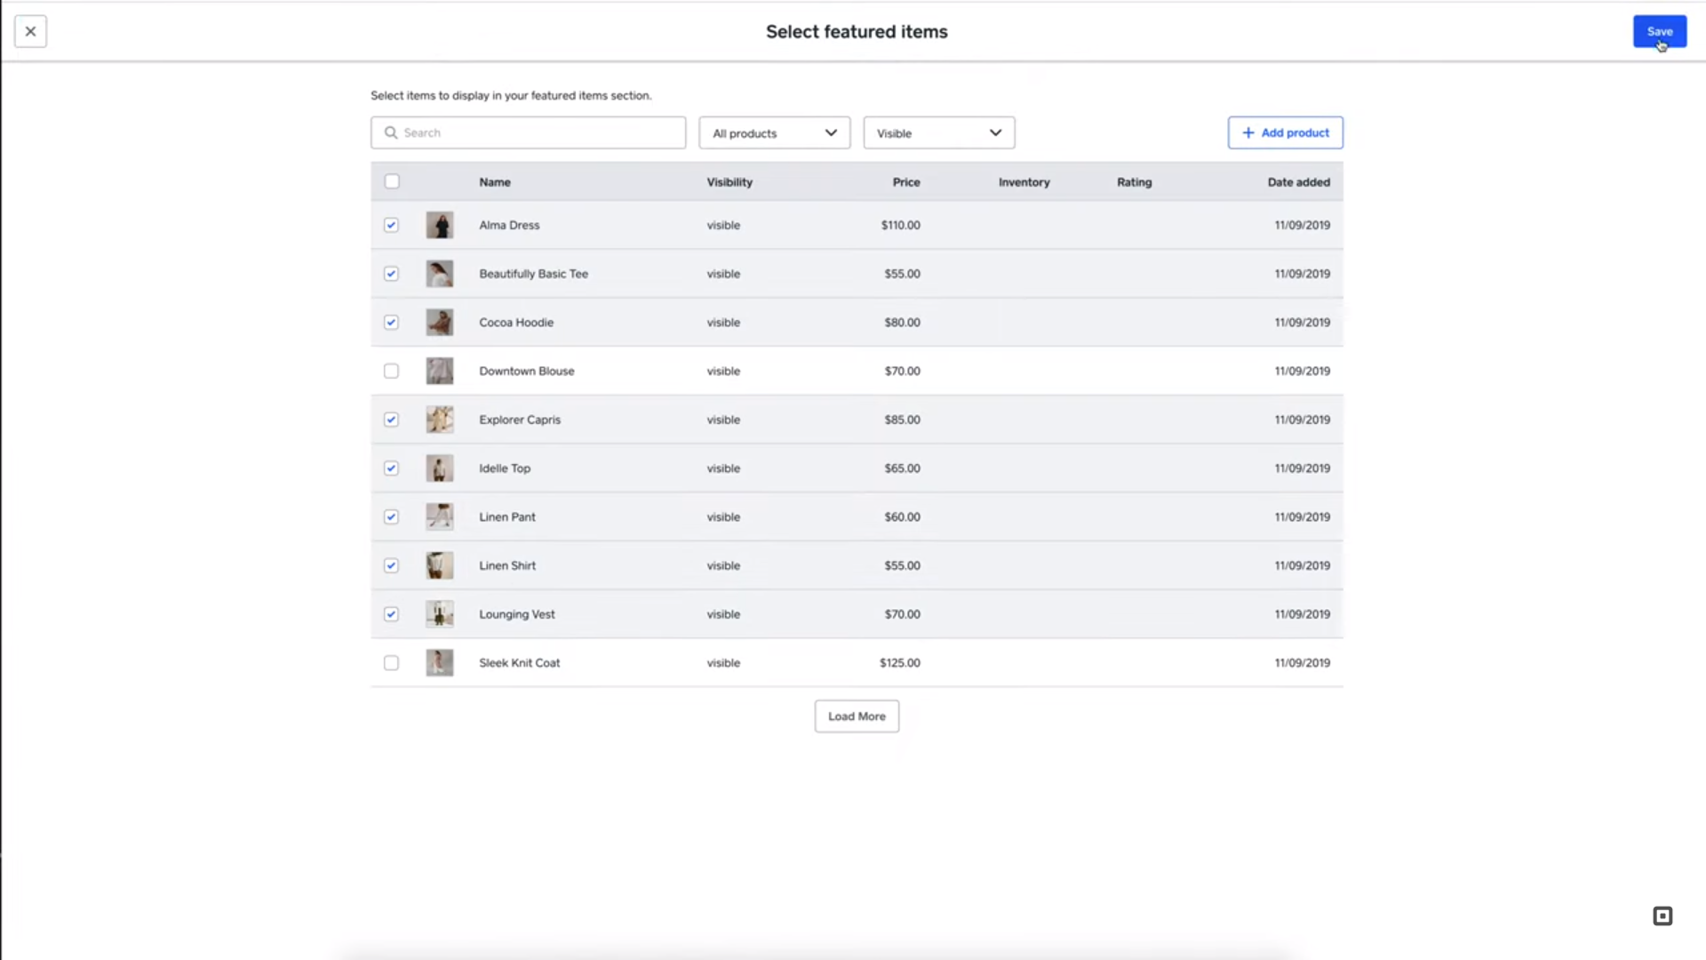The image size is (1706, 960).
Task: Click the Cocoa Hoodie product thumbnail
Action: tap(439, 323)
